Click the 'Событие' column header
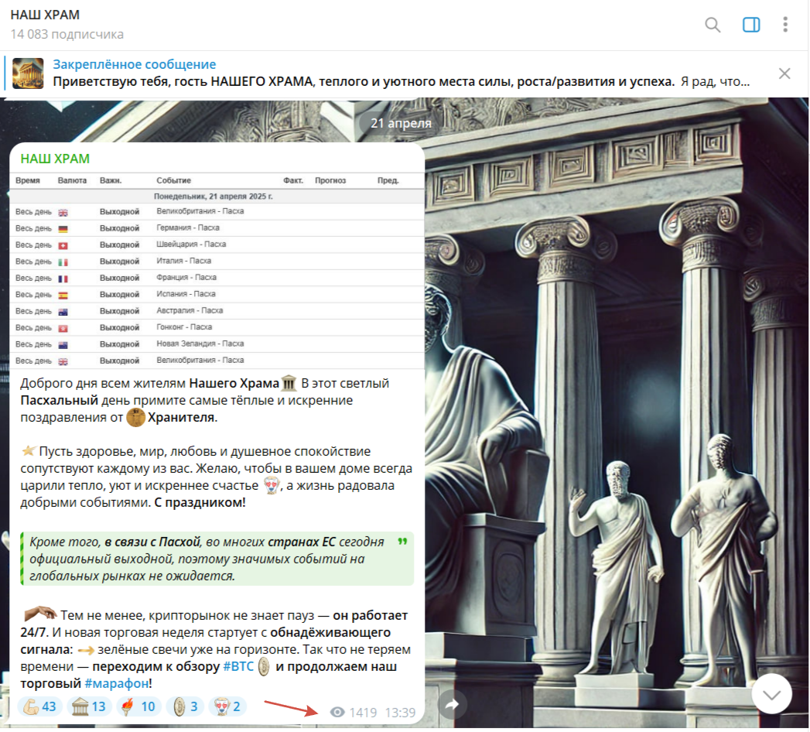Image resolution: width=810 pixels, height=732 pixels. coord(173,180)
